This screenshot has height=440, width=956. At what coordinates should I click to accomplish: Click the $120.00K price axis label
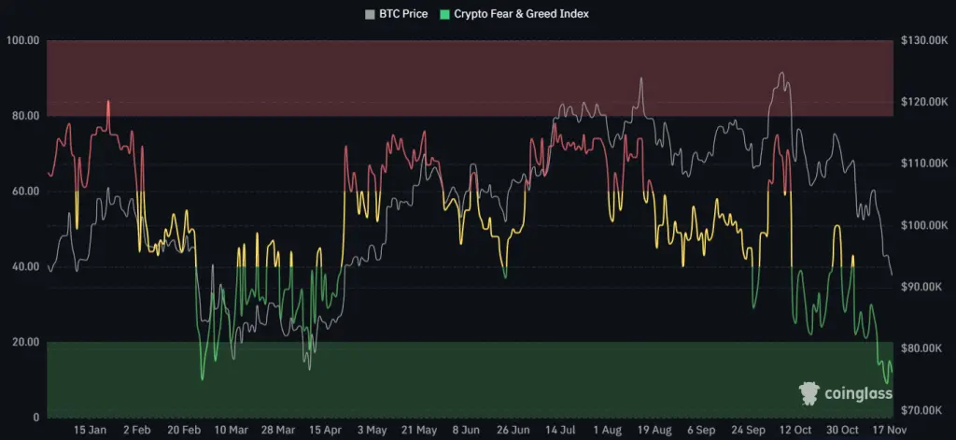(x=923, y=102)
